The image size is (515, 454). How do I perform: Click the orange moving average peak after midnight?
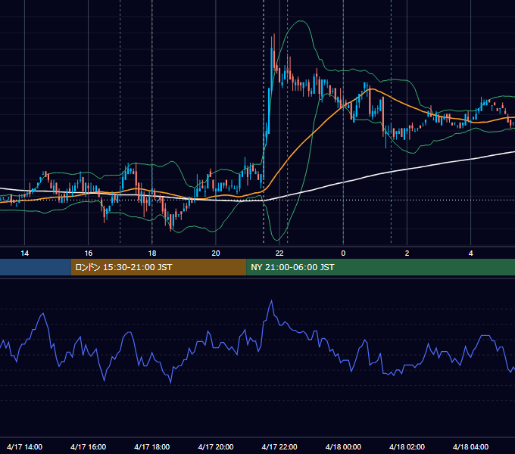pos(371,89)
